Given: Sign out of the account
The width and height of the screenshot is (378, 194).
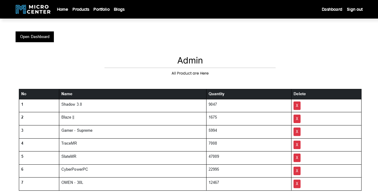Looking at the screenshot, I should coord(355,9).
